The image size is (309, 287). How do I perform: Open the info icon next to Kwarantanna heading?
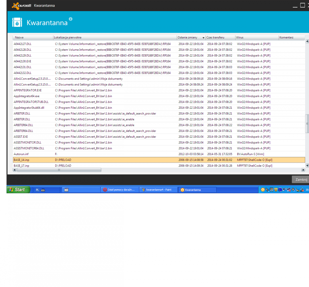coord(71,19)
